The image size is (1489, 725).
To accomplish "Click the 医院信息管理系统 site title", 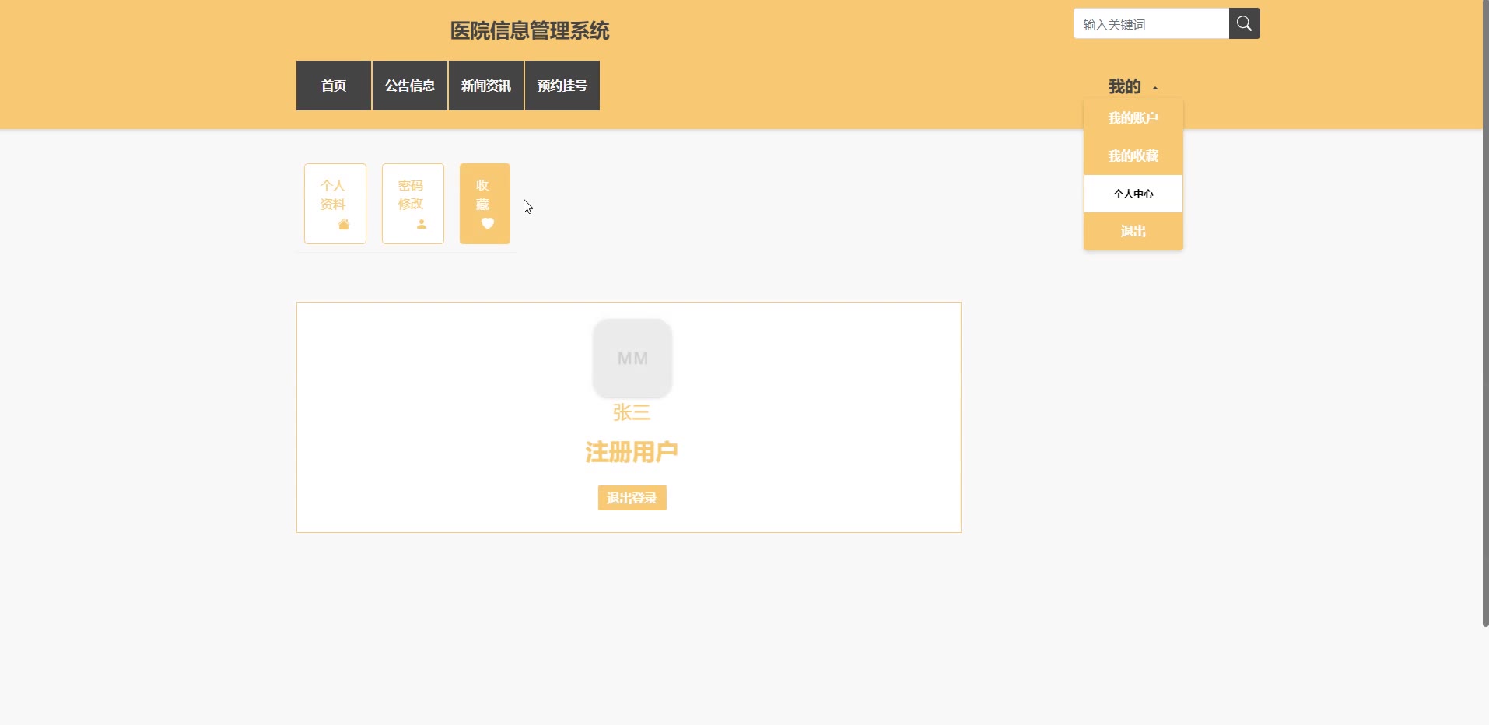I will (x=530, y=30).
